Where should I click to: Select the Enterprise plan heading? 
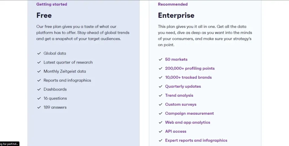[x=176, y=15]
